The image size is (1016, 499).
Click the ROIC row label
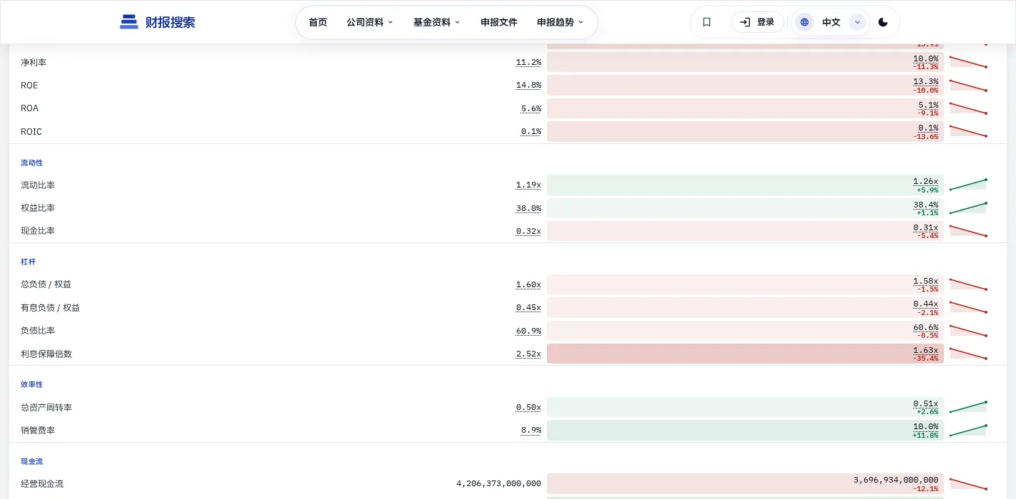tap(31, 131)
